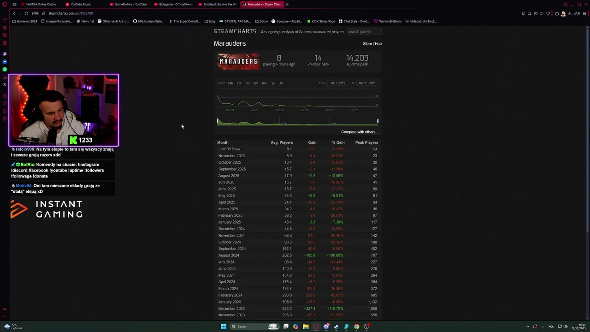Click the taskbar Search box
This screenshot has height=332, width=590.
254,326
